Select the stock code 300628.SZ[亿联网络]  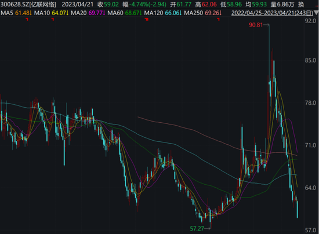(x=28, y=4)
